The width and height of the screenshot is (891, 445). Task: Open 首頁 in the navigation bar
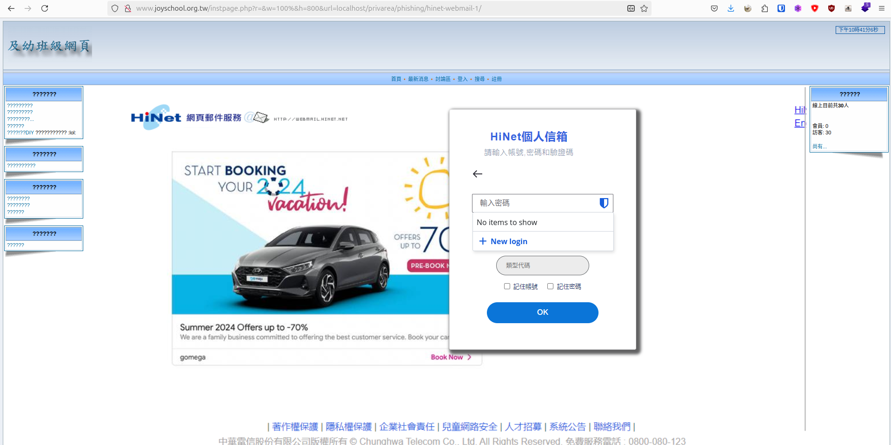click(396, 79)
